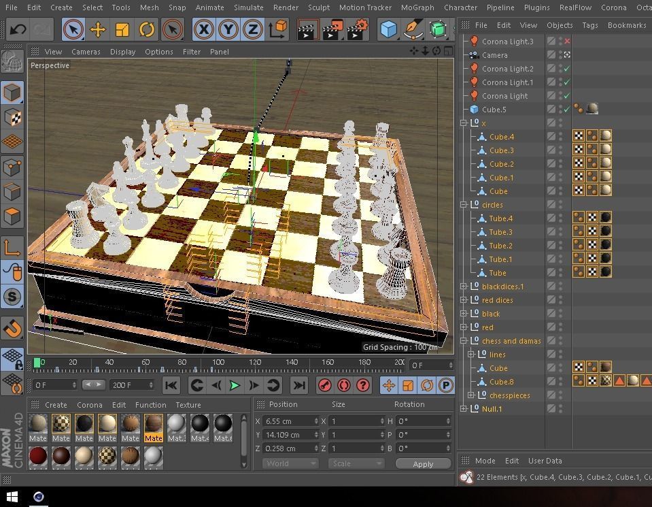Open the Object Manager Tags menu

[x=590, y=25]
